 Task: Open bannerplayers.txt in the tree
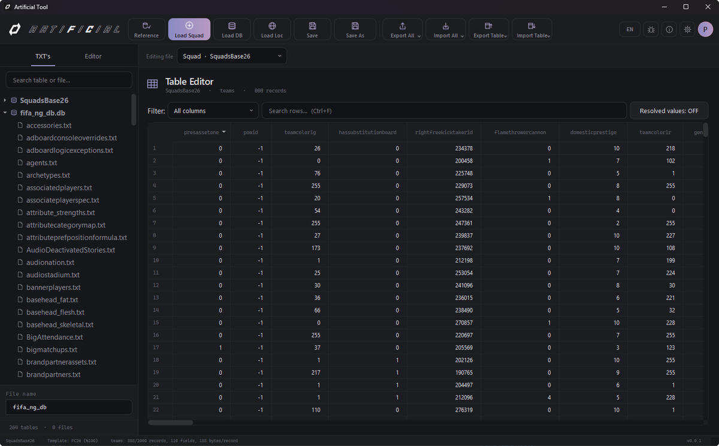coord(52,287)
